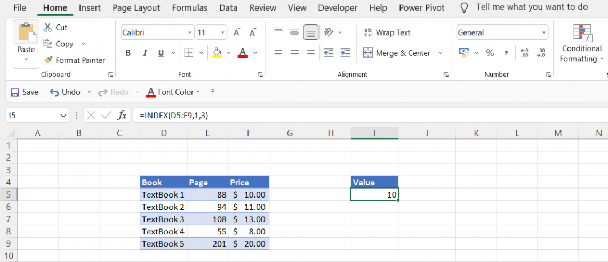Click the Increase Decimal icon
Image resolution: width=608 pixels, height=262 pixels.
[x=524, y=53]
